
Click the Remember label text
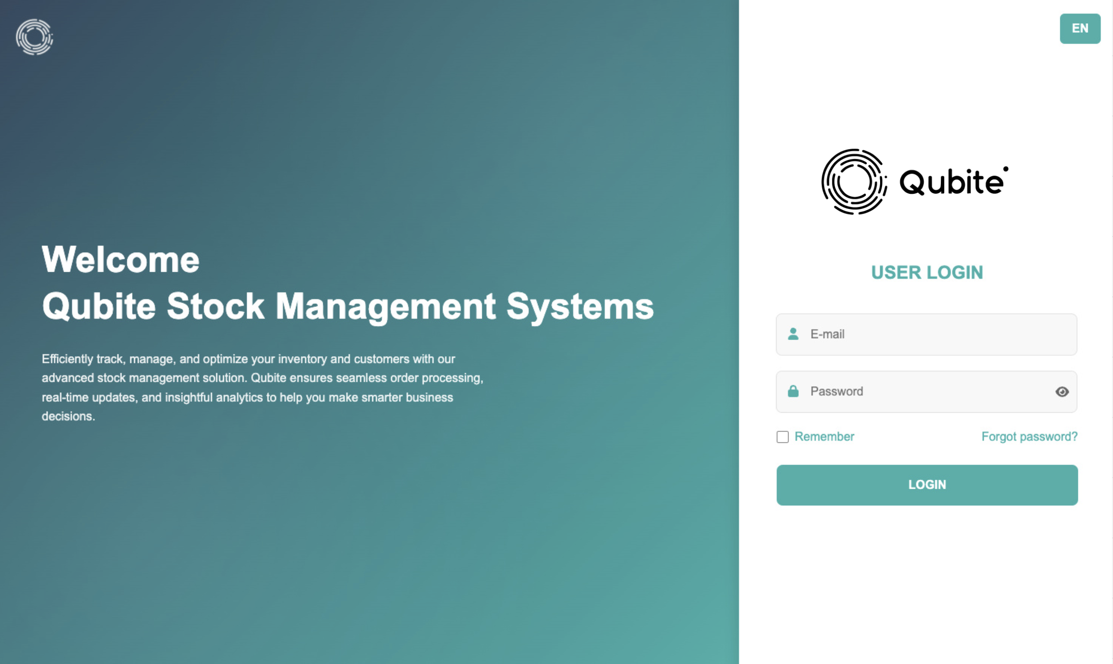824,436
